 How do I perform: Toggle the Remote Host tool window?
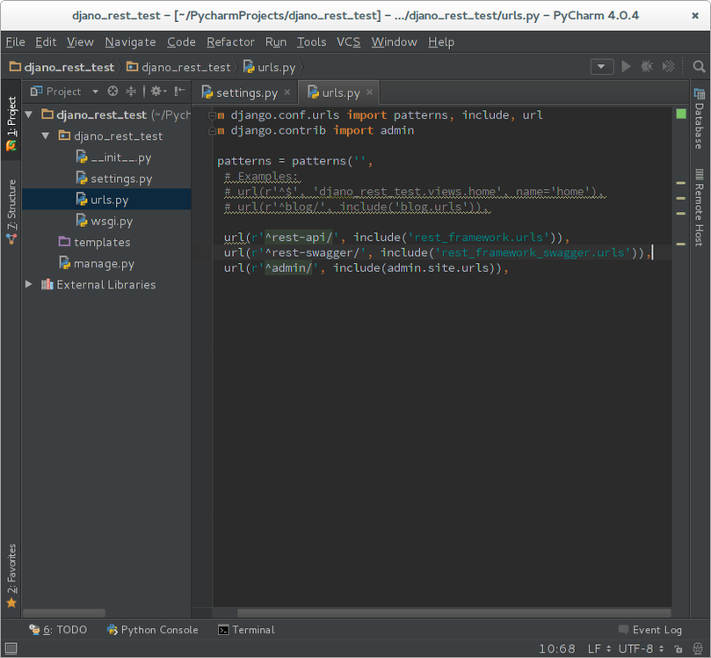[700, 208]
